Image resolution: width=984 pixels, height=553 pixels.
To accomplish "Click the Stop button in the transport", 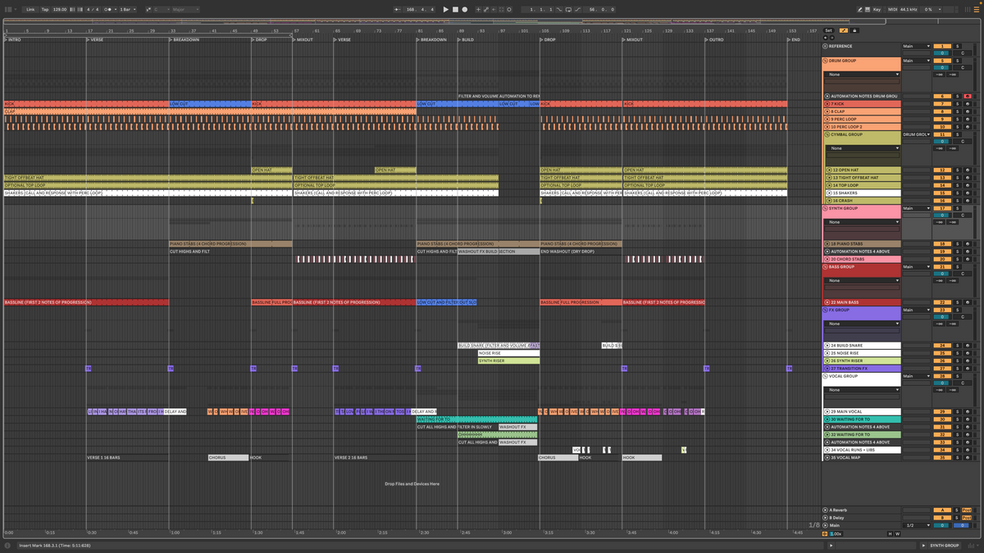I will pos(455,9).
